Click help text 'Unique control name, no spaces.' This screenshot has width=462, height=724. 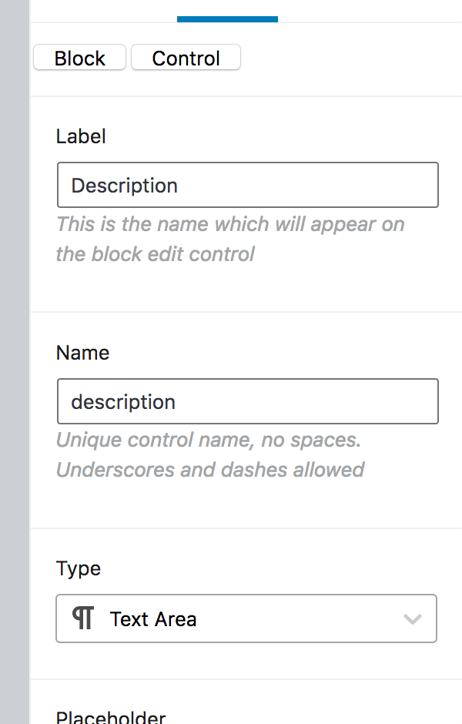point(208,440)
